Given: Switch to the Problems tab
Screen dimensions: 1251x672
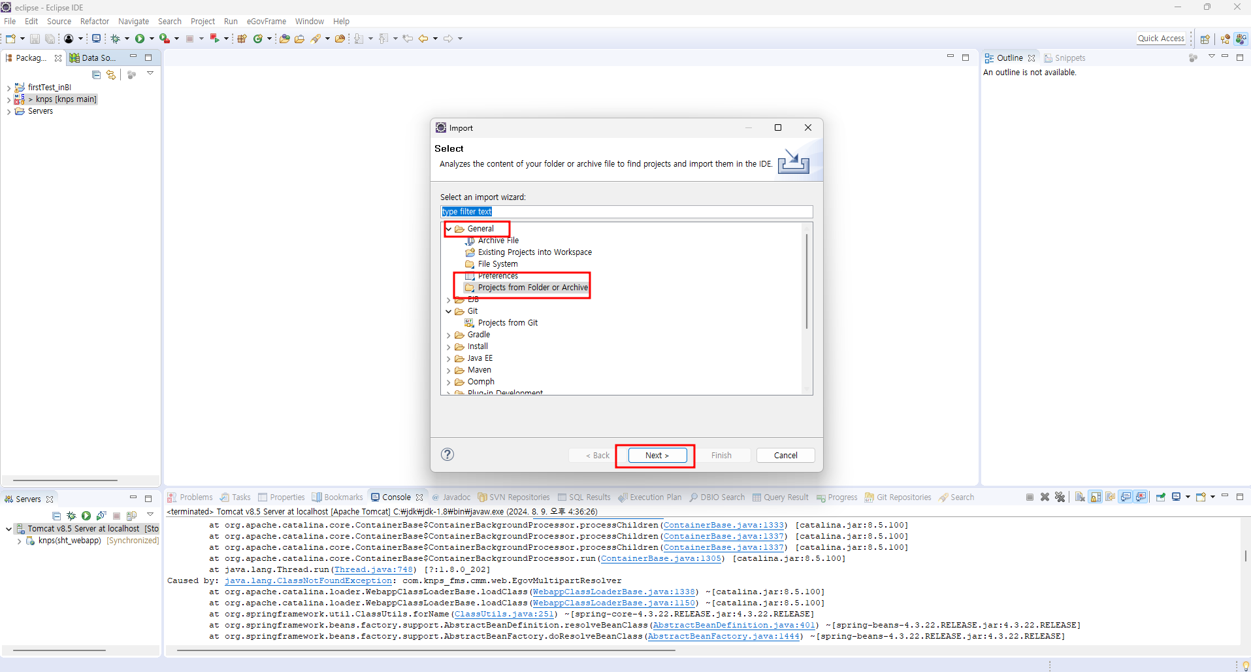Looking at the screenshot, I should [x=190, y=497].
